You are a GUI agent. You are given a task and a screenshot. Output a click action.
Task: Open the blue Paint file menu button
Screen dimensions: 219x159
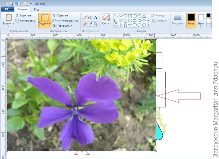pos(8,9)
